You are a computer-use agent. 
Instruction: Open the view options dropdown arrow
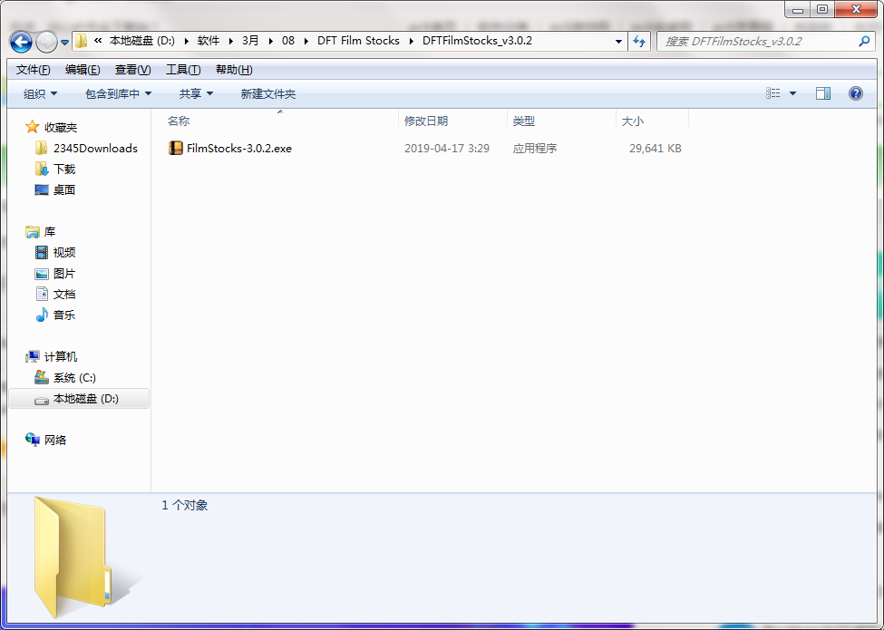[792, 93]
